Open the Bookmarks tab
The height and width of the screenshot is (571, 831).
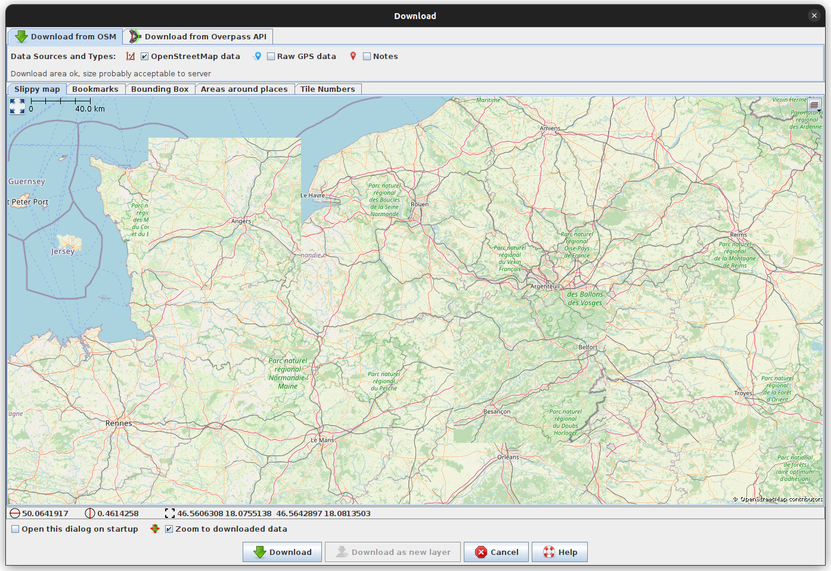(x=95, y=89)
